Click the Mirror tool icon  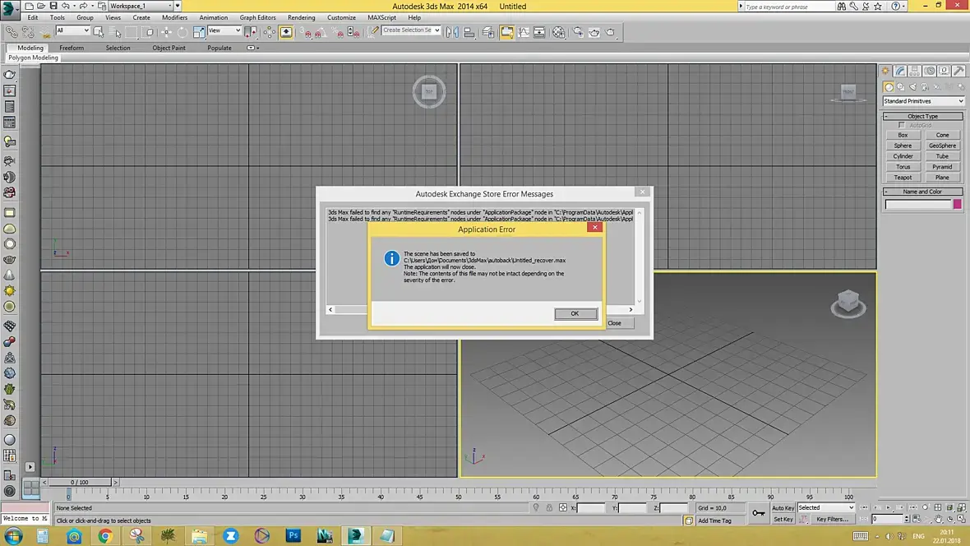[x=452, y=31]
